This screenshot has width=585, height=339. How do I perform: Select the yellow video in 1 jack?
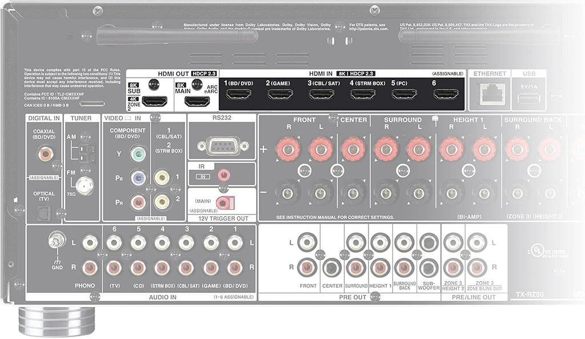162,177
